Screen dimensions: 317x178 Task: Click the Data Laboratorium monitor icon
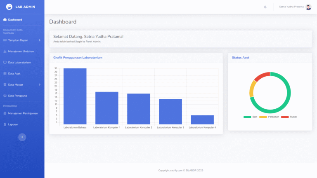(x=5, y=63)
